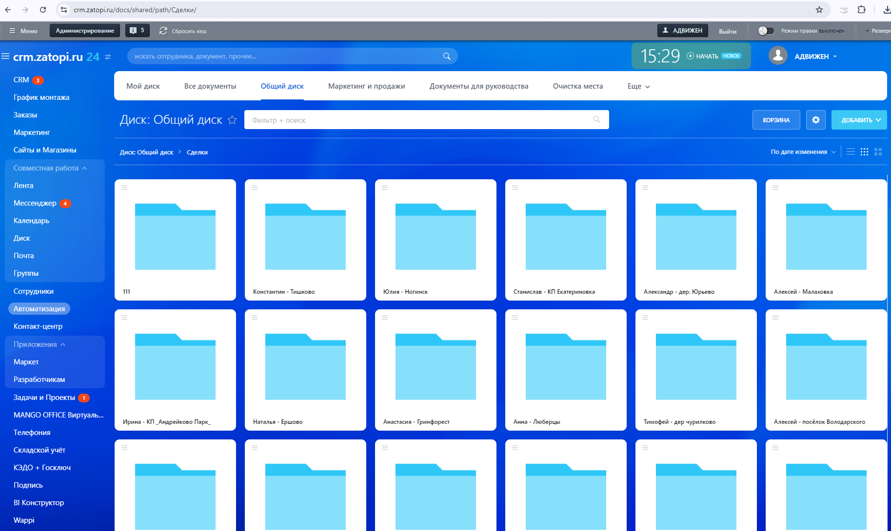Open the КОРЗИНА button
Image resolution: width=891 pixels, height=531 pixels.
pyautogui.click(x=776, y=120)
